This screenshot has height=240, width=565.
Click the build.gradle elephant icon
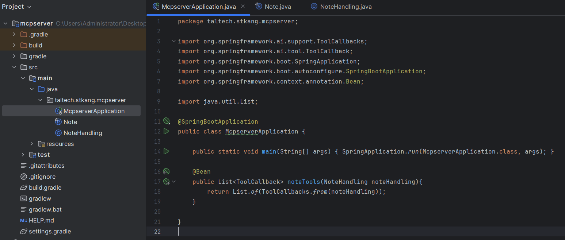pos(24,187)
